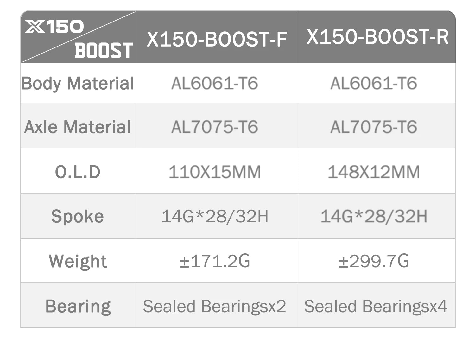Select the X150-BOOST-R column header
The width and height of the screenshot is (475, 361).
[377, 37]
